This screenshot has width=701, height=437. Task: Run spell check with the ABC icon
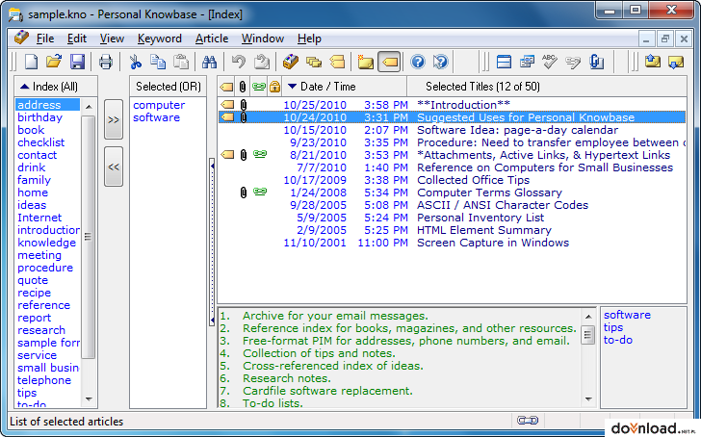click(x=550, y=62)
